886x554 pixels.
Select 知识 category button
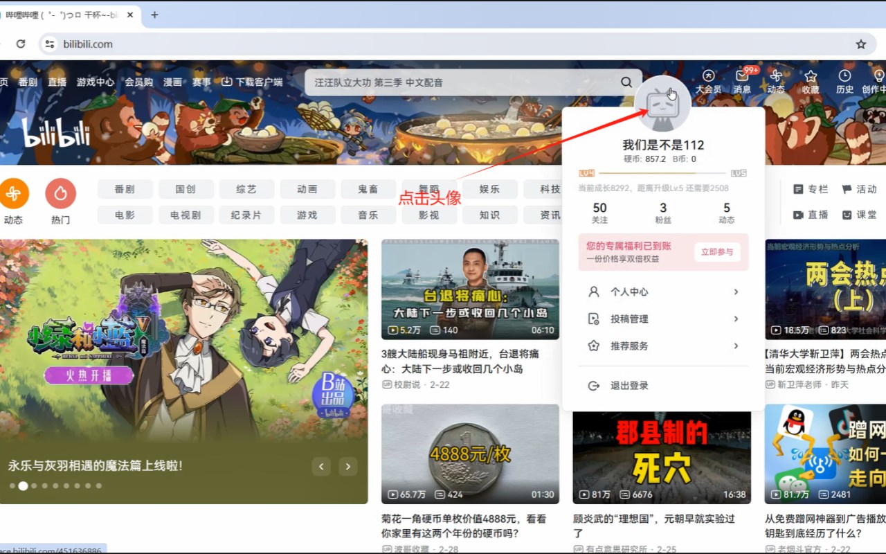[489, 215]
